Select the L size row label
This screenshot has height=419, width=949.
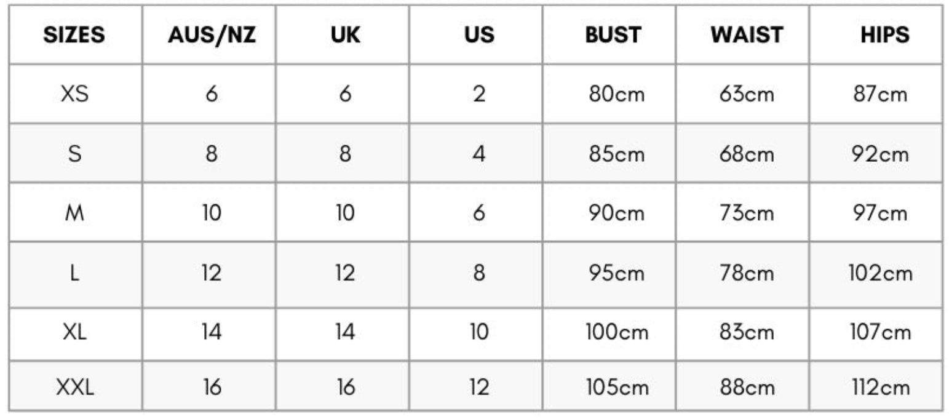pos(74,273)
